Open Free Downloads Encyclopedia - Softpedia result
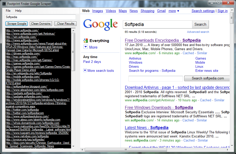This screenshot has width=236, height=154. click(163, 40)
